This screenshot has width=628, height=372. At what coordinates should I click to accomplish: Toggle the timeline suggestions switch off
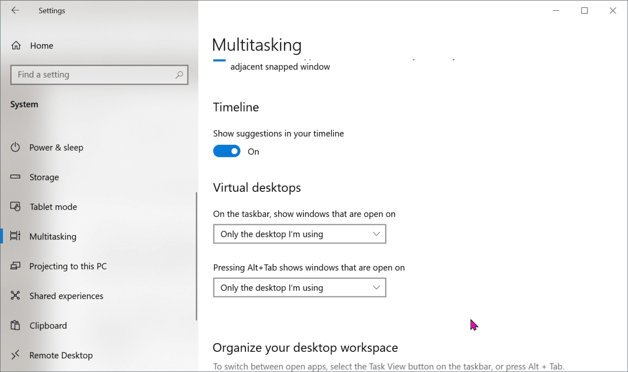(227, 151)
